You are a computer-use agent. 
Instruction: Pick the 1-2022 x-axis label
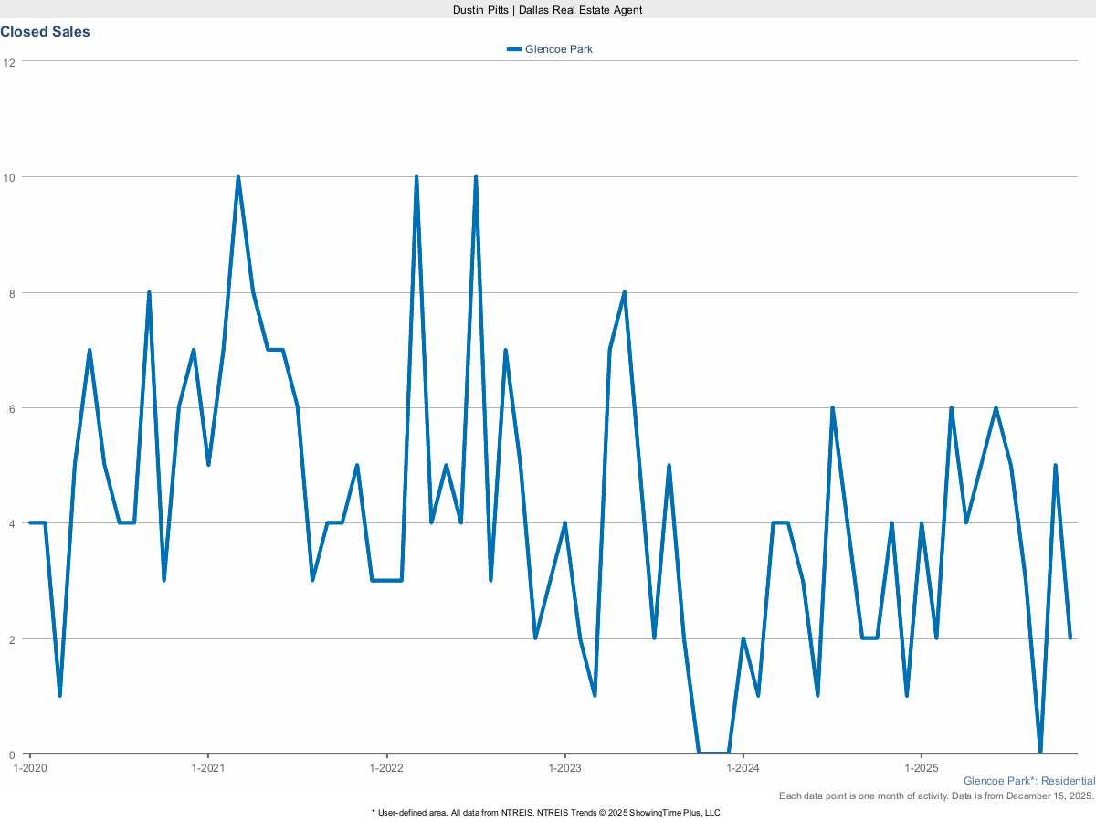click(386, 768)
